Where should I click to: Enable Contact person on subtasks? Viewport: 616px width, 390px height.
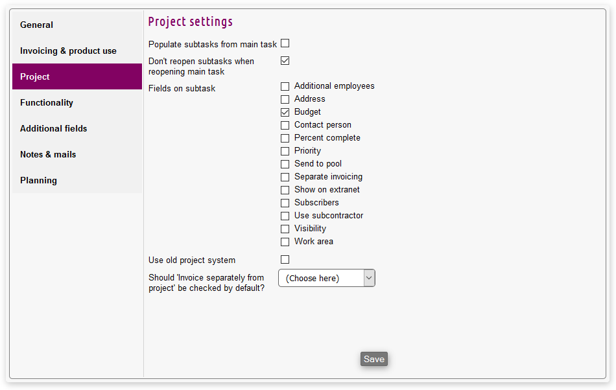(x=285, y=125)
